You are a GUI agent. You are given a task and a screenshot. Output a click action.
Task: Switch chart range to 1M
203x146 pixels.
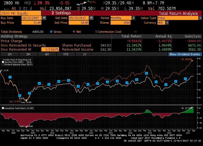coord(10,54)
